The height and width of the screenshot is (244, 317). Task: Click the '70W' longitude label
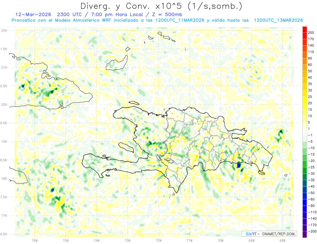[221, 240]
